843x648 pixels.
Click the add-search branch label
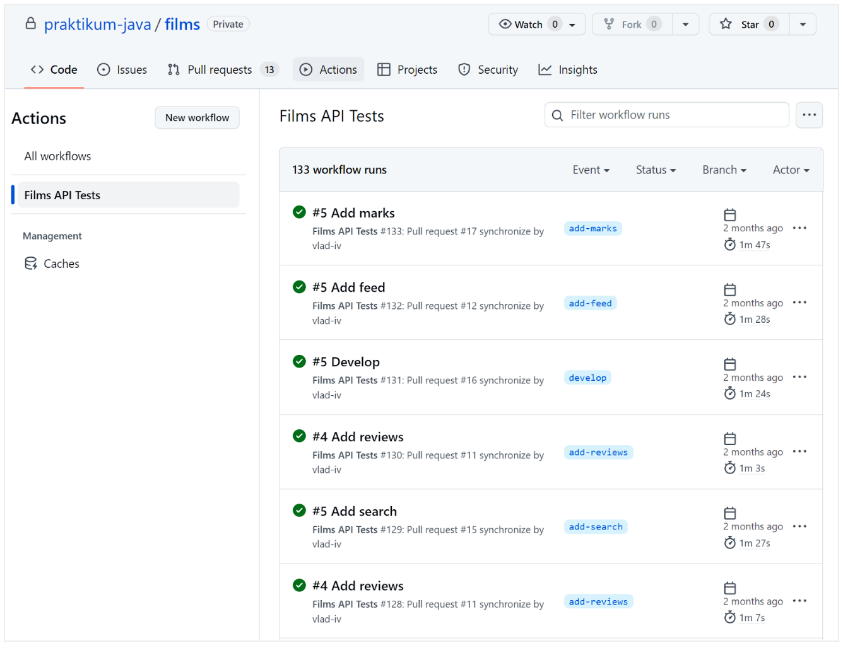coord(596,526)
